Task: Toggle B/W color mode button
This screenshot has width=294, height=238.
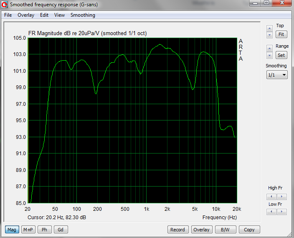Action: [226, 230]
